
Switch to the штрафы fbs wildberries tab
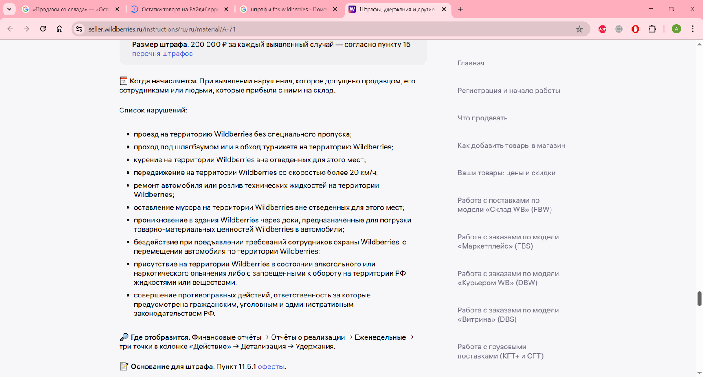click(288, 9)
